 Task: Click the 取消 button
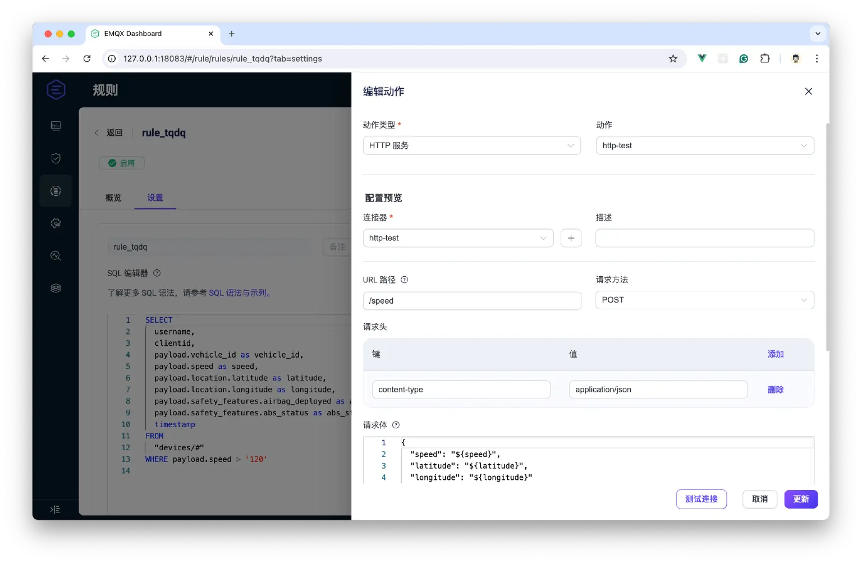(759, 499)
